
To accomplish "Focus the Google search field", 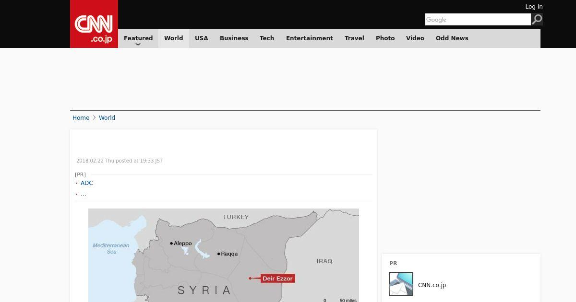I will [x=478, y=19].
